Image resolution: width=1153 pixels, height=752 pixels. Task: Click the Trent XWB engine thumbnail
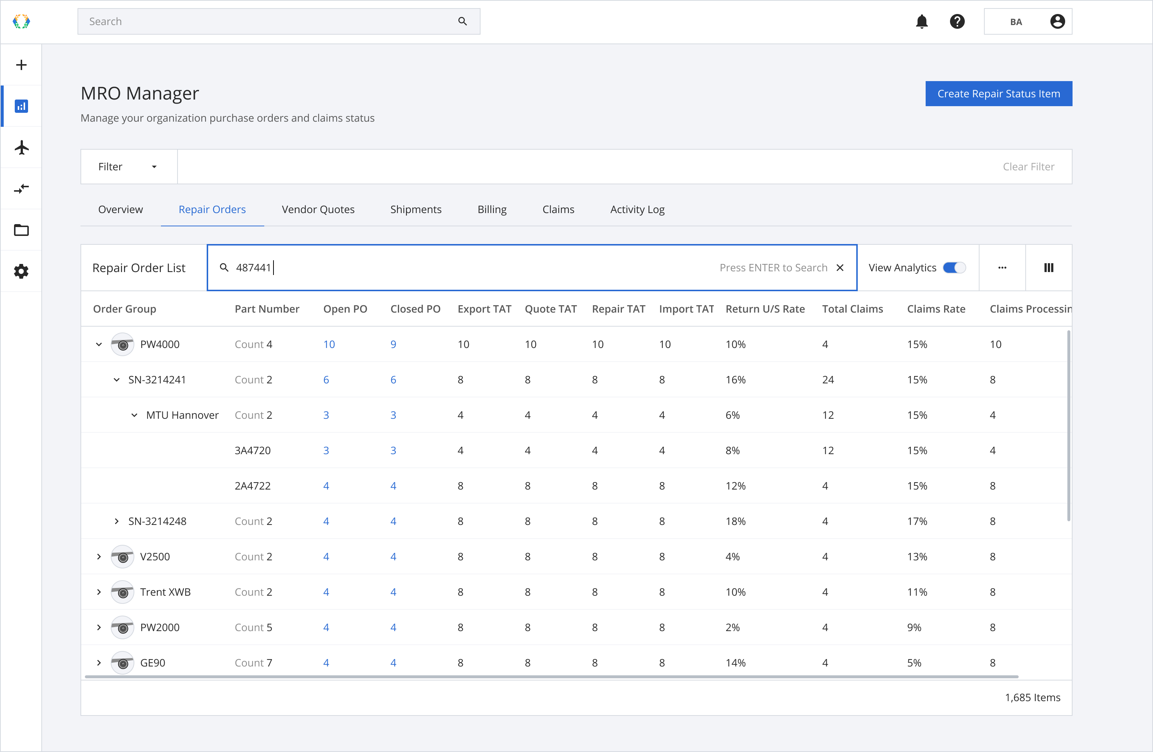tap(123, 592)
